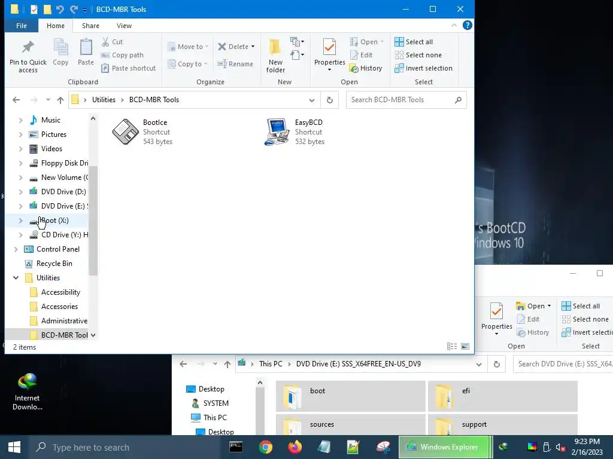Go back in BCD-MBR Tools window
Image resolution: width=613 pixels, height=459 pixels.
16,100
